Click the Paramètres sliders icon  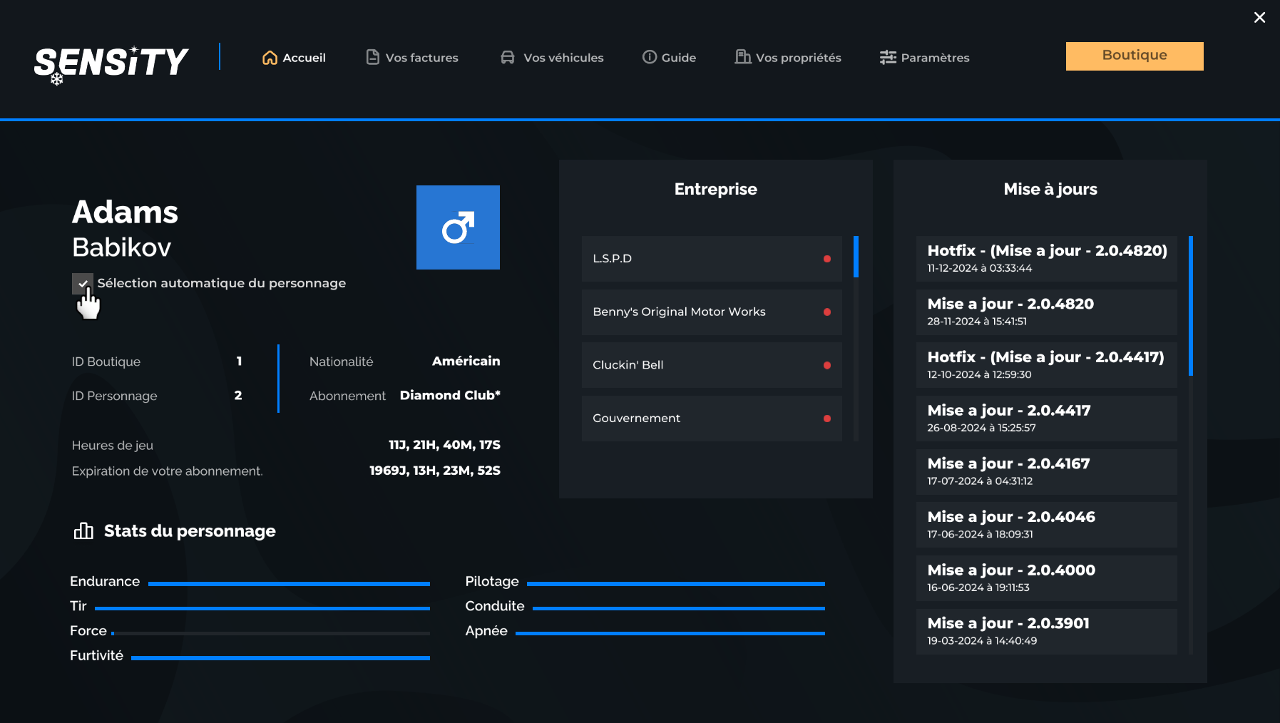point(888,57)
